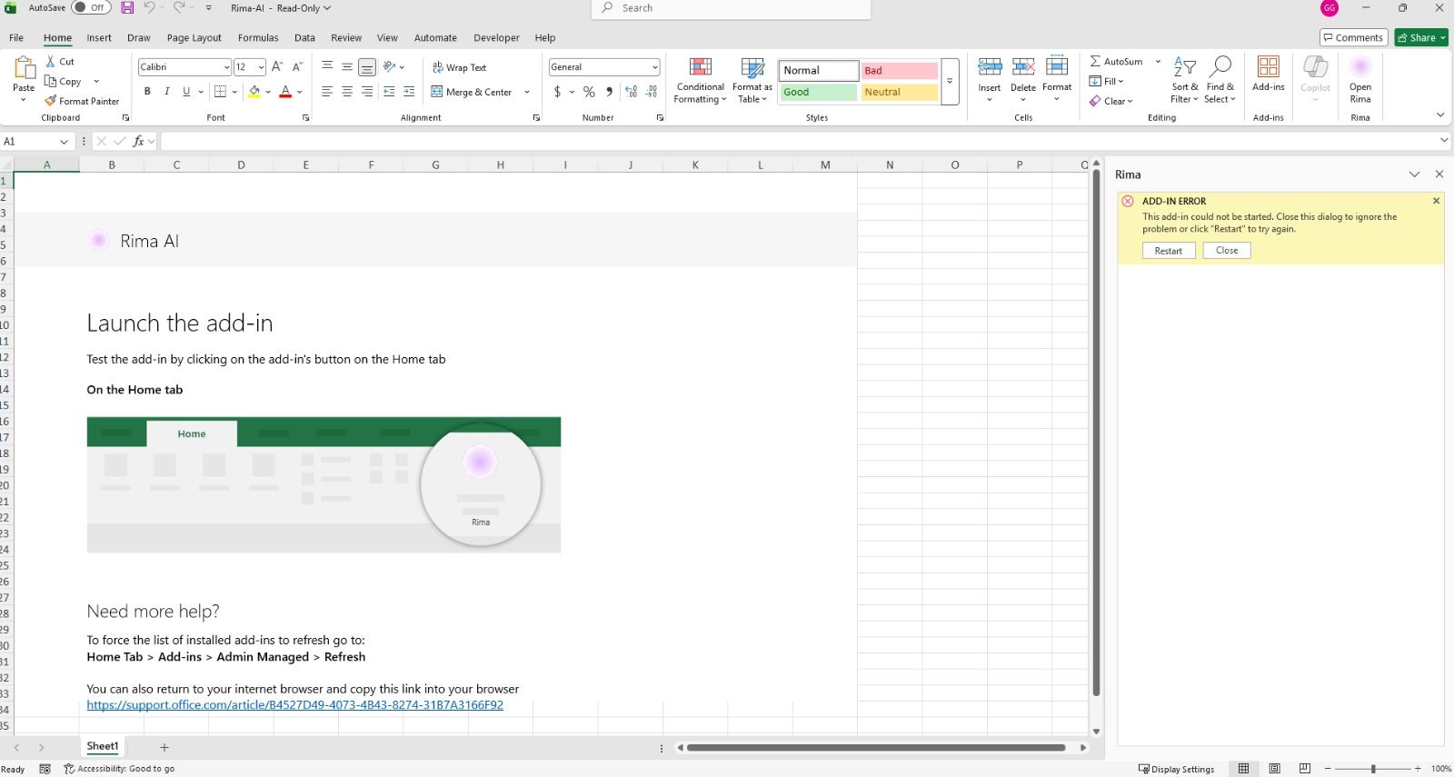Viewport: 1454px width, 777px height.
Task: Open Format as Table gallery
Action: pos(752,80)
